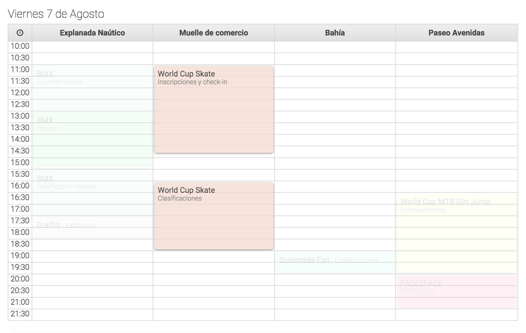
Task: Open the FACE2FACE event block
Action: [456, 291]
